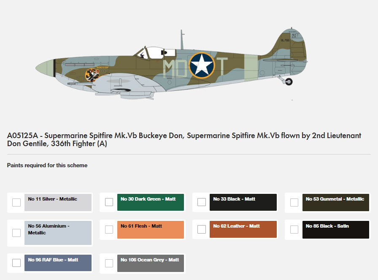Pick the Leather Matt brown swatch
Image resolution: width=378 pixels, height=280 pixels.
(x=243, y=229)
